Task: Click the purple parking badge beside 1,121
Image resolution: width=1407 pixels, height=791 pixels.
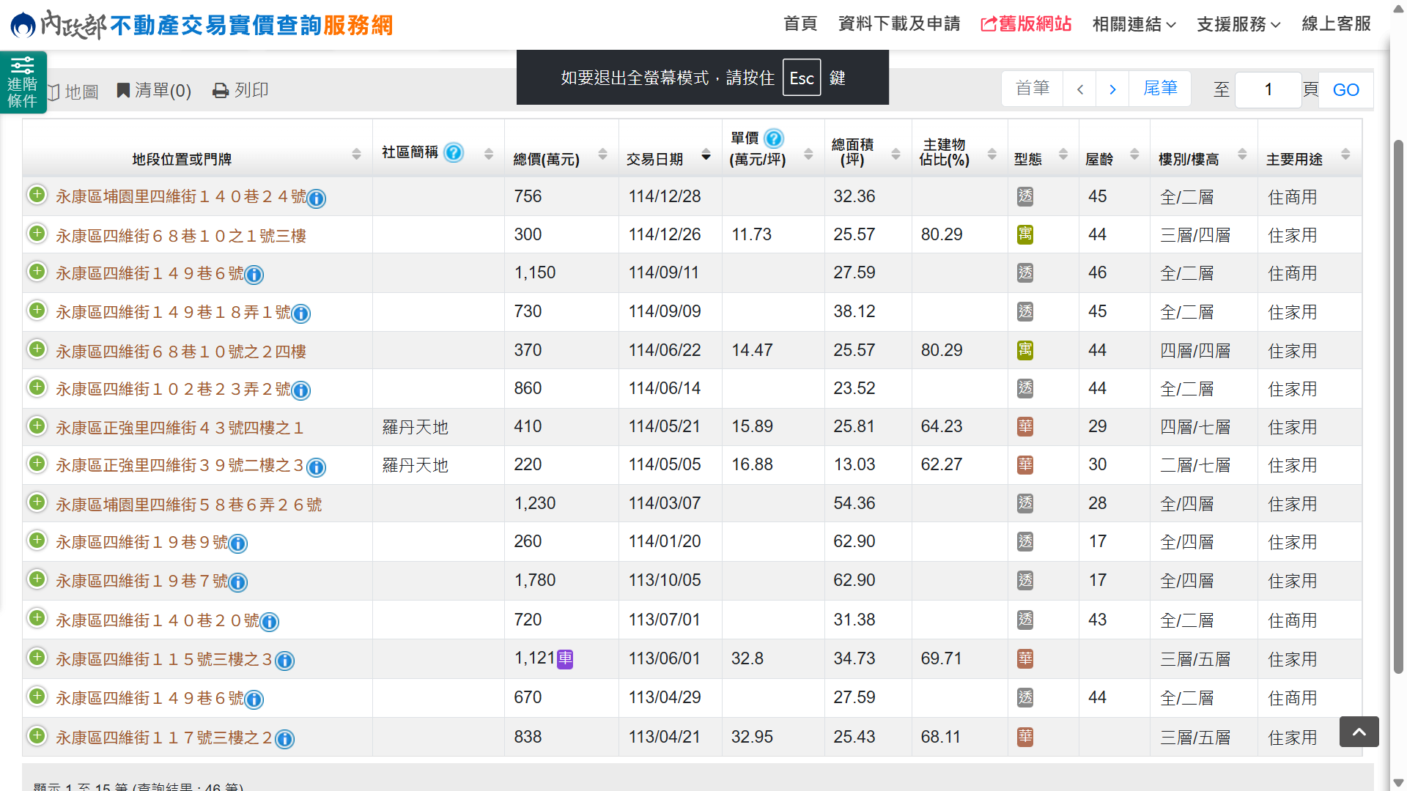Action: 565,659
